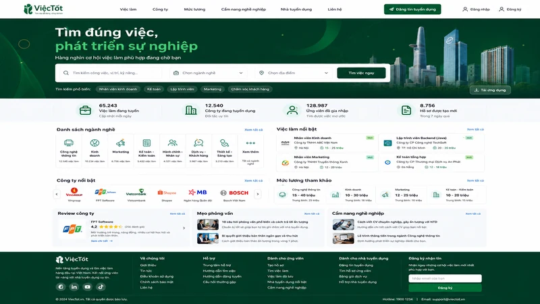Click Đăng nhập in header
Image resolution: width=540 pixels, height=304 pixels.
click(x=476, y=9)
